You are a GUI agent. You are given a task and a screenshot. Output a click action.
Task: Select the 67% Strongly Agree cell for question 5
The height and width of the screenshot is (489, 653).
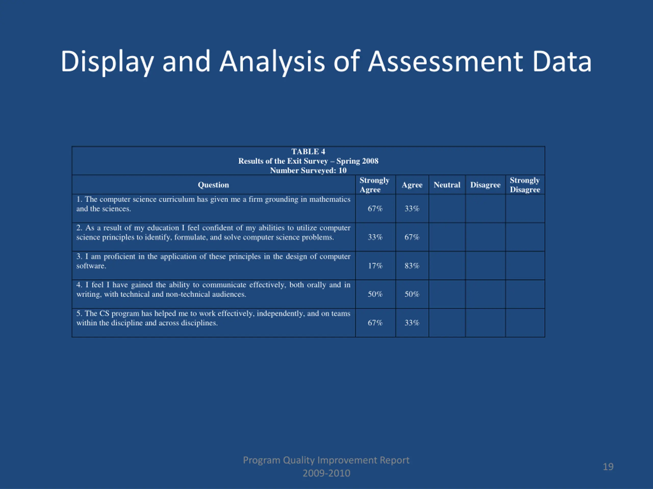pyautogui.click(x=375, y=323)
